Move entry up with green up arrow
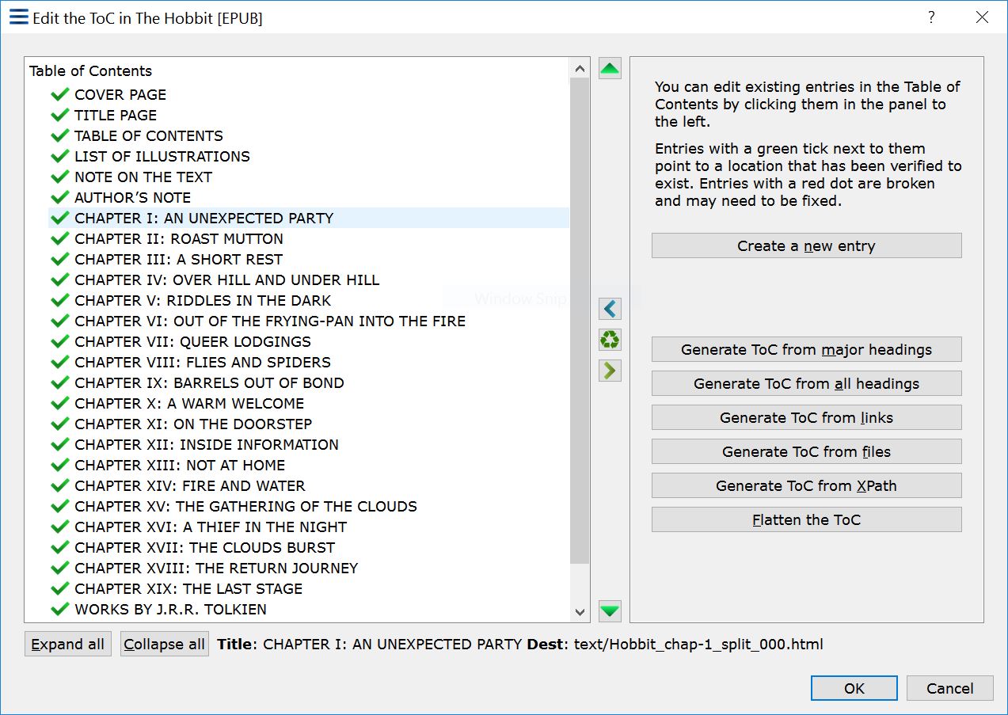The height and width of the screenshot is (715, 1008). [610, 68]
